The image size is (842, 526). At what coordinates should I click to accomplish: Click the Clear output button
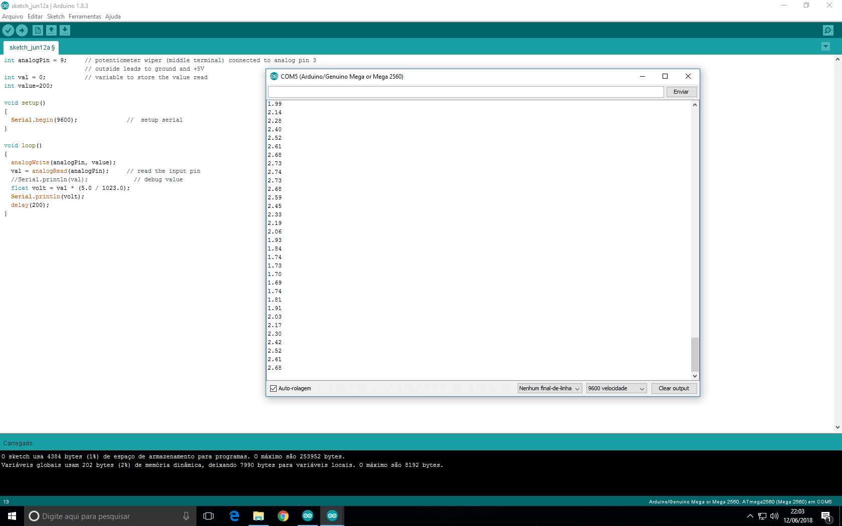674,388
